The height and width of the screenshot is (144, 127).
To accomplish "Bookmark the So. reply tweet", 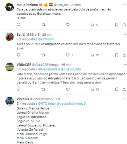I will 117,55.
